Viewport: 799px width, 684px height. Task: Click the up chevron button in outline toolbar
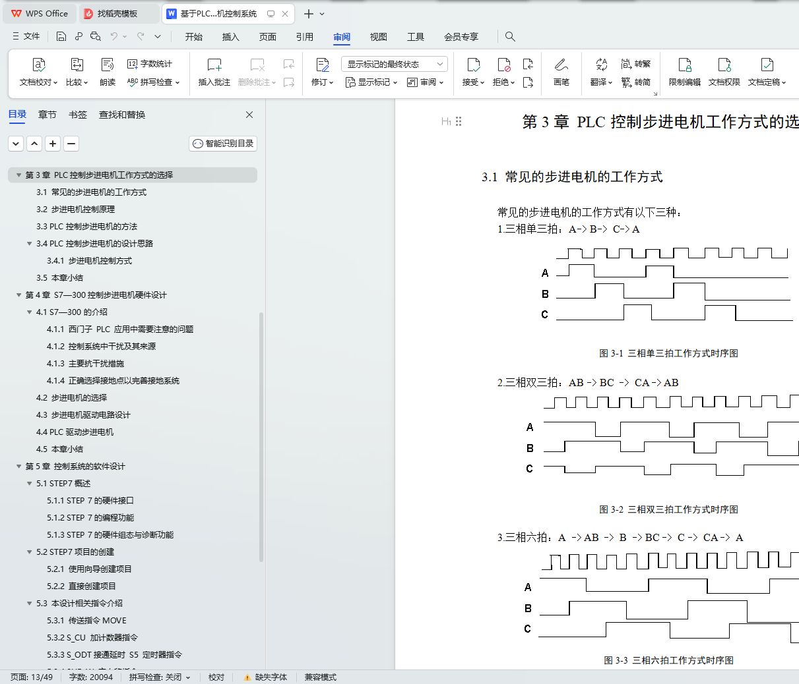tap(34, 144)
